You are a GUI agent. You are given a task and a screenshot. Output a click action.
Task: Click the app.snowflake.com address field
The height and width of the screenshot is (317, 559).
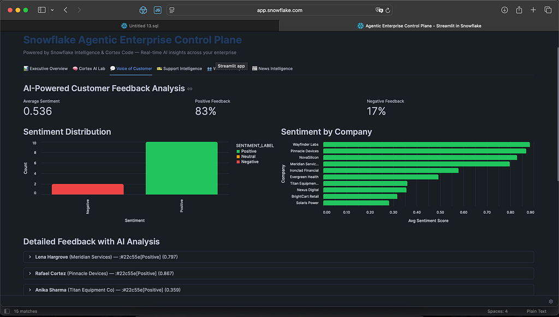[x=279, y=10]
